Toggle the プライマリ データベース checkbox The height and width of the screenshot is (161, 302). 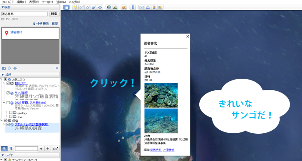coord(6,160)
